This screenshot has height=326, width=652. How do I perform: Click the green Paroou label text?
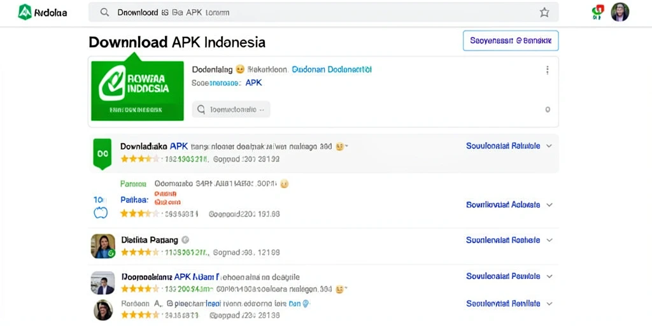tap(133, 183)
